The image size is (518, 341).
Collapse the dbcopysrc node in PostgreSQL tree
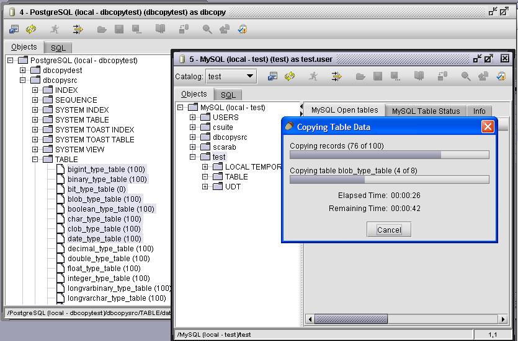tap(23, 80)
